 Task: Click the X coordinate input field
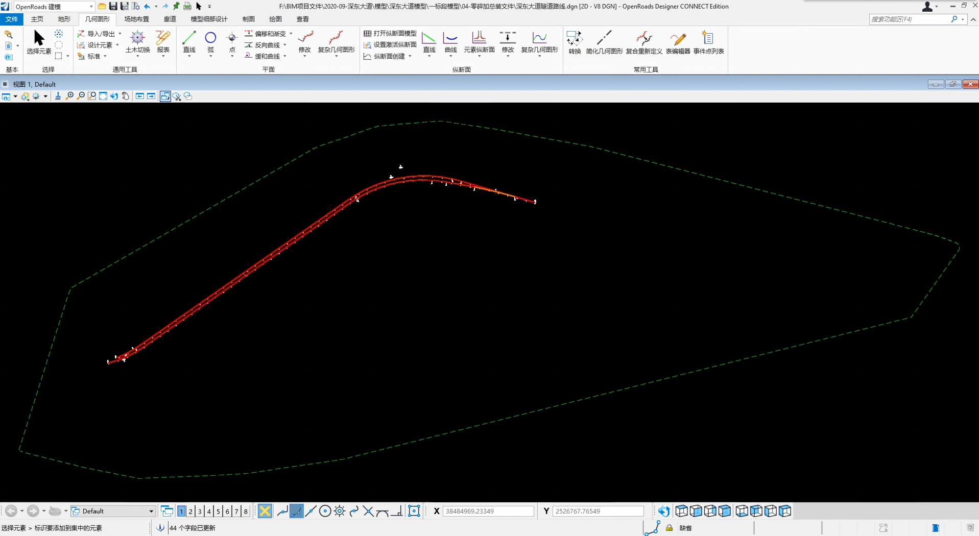click(x=488, y=511)
